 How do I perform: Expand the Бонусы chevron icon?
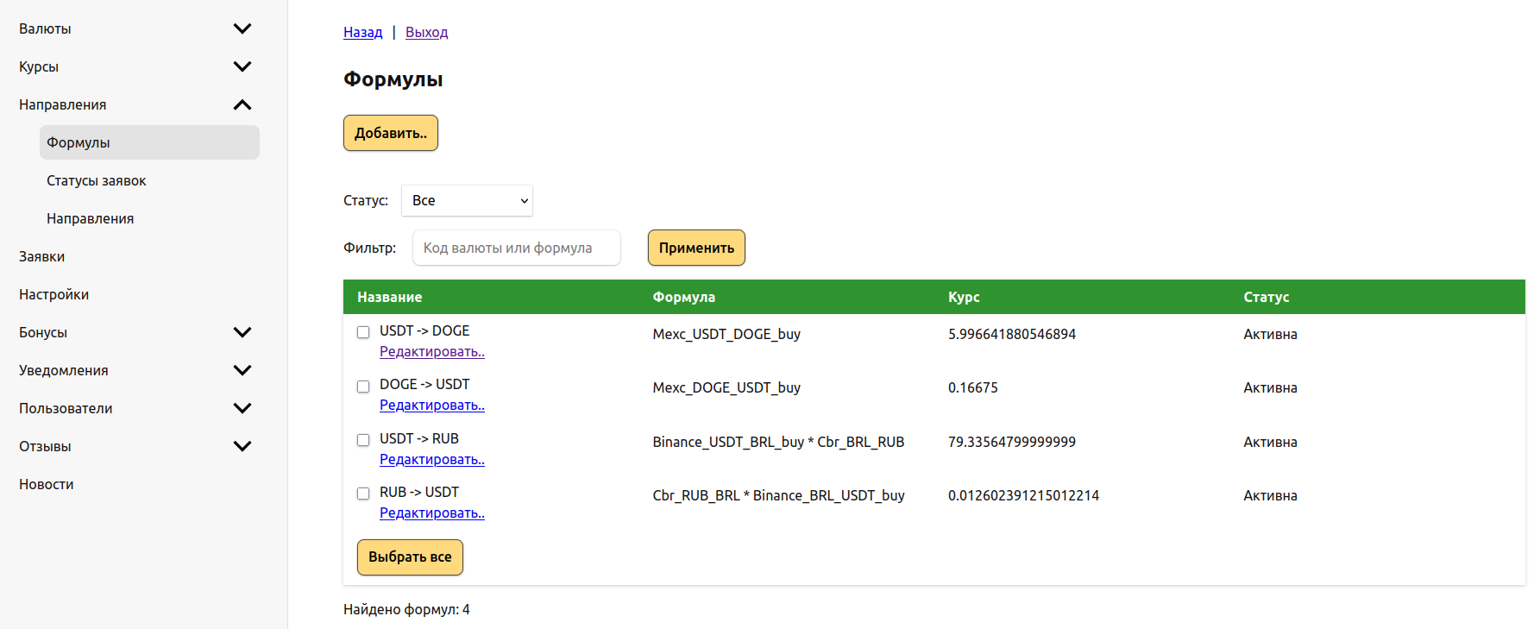point(242,332)
